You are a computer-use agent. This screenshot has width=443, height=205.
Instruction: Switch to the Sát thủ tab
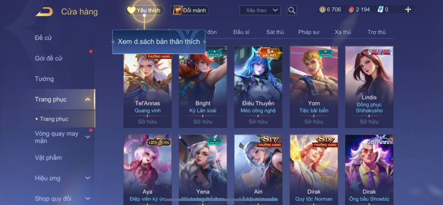(275, 32)
